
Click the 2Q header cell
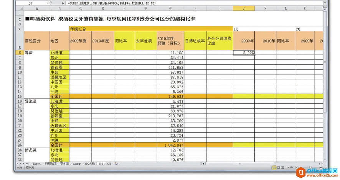click(309, 29)
